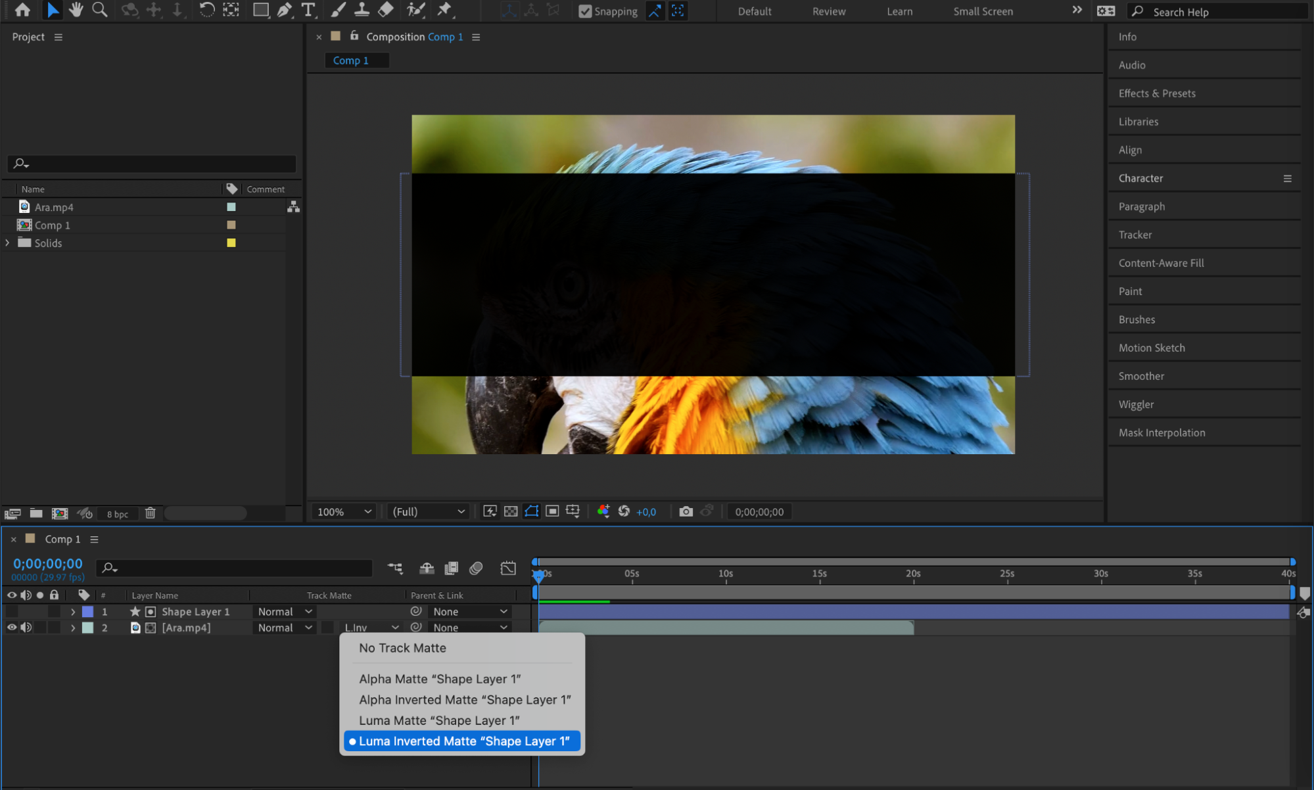The width and height of the screenshot is (1314, 790).
Task: Open the Effects & Presets panel
Action: coord(1157,93)
